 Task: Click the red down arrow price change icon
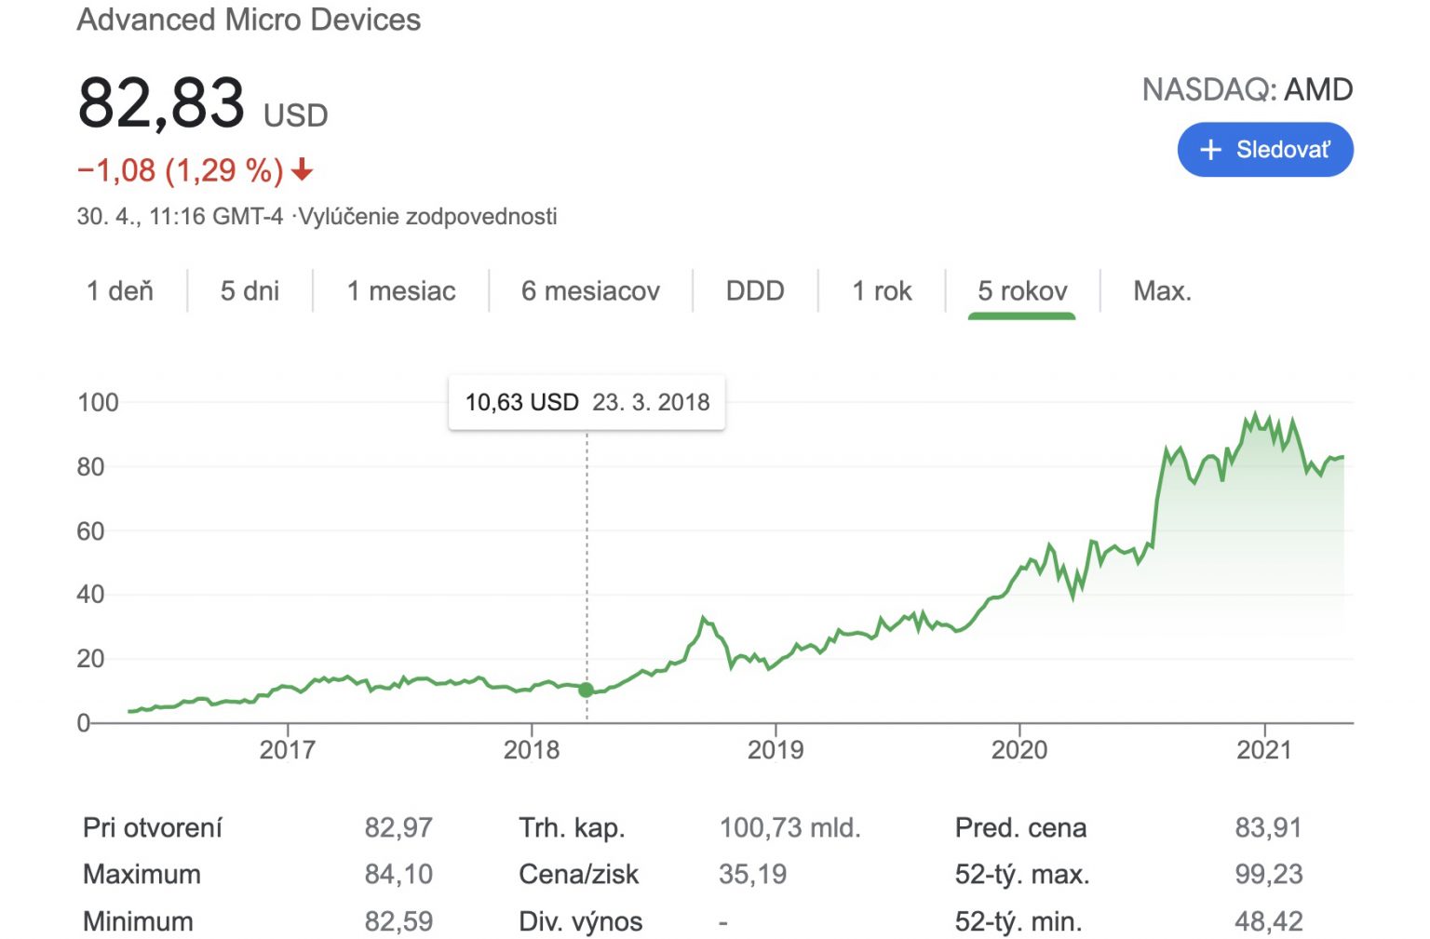pos(303,170)
